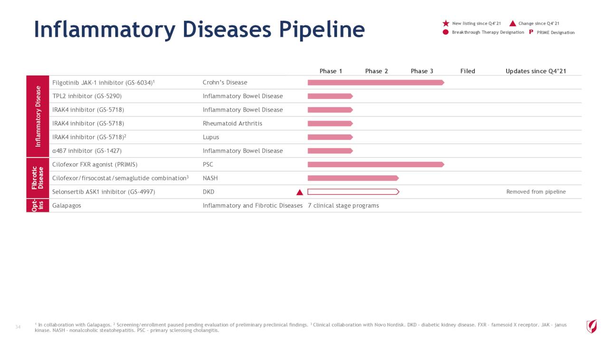
Task: Click the Phase 2 column header
Action: 377,71
